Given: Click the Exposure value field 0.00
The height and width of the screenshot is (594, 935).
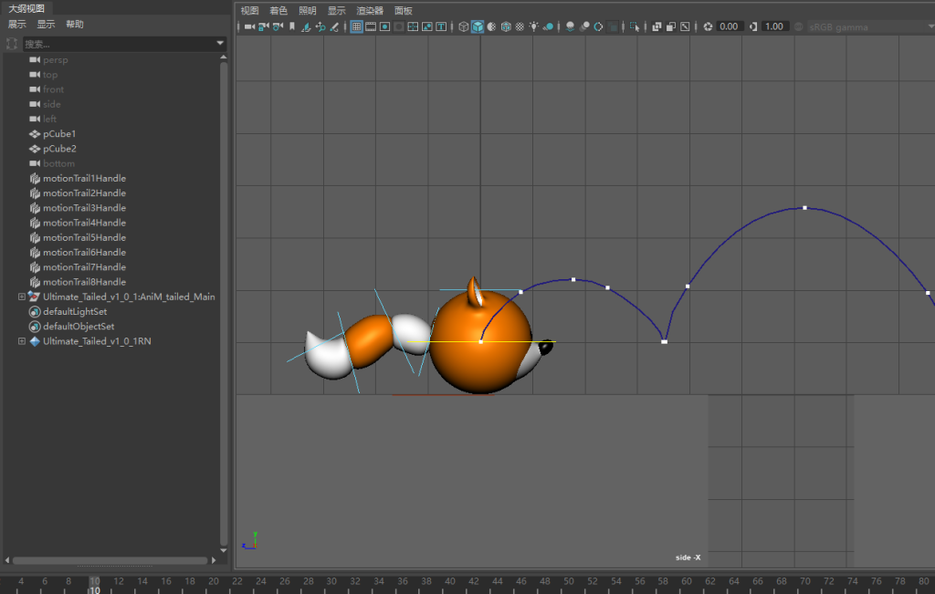Looking at the screenshot, I should click(x=730, y=26).
